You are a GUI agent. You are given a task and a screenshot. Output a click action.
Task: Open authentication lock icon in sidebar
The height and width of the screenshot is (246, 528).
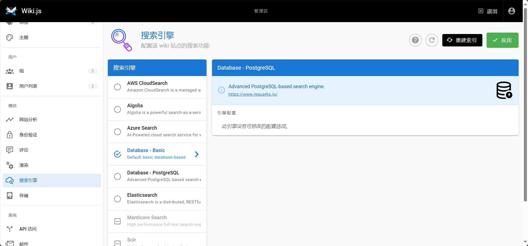[10, 135]
